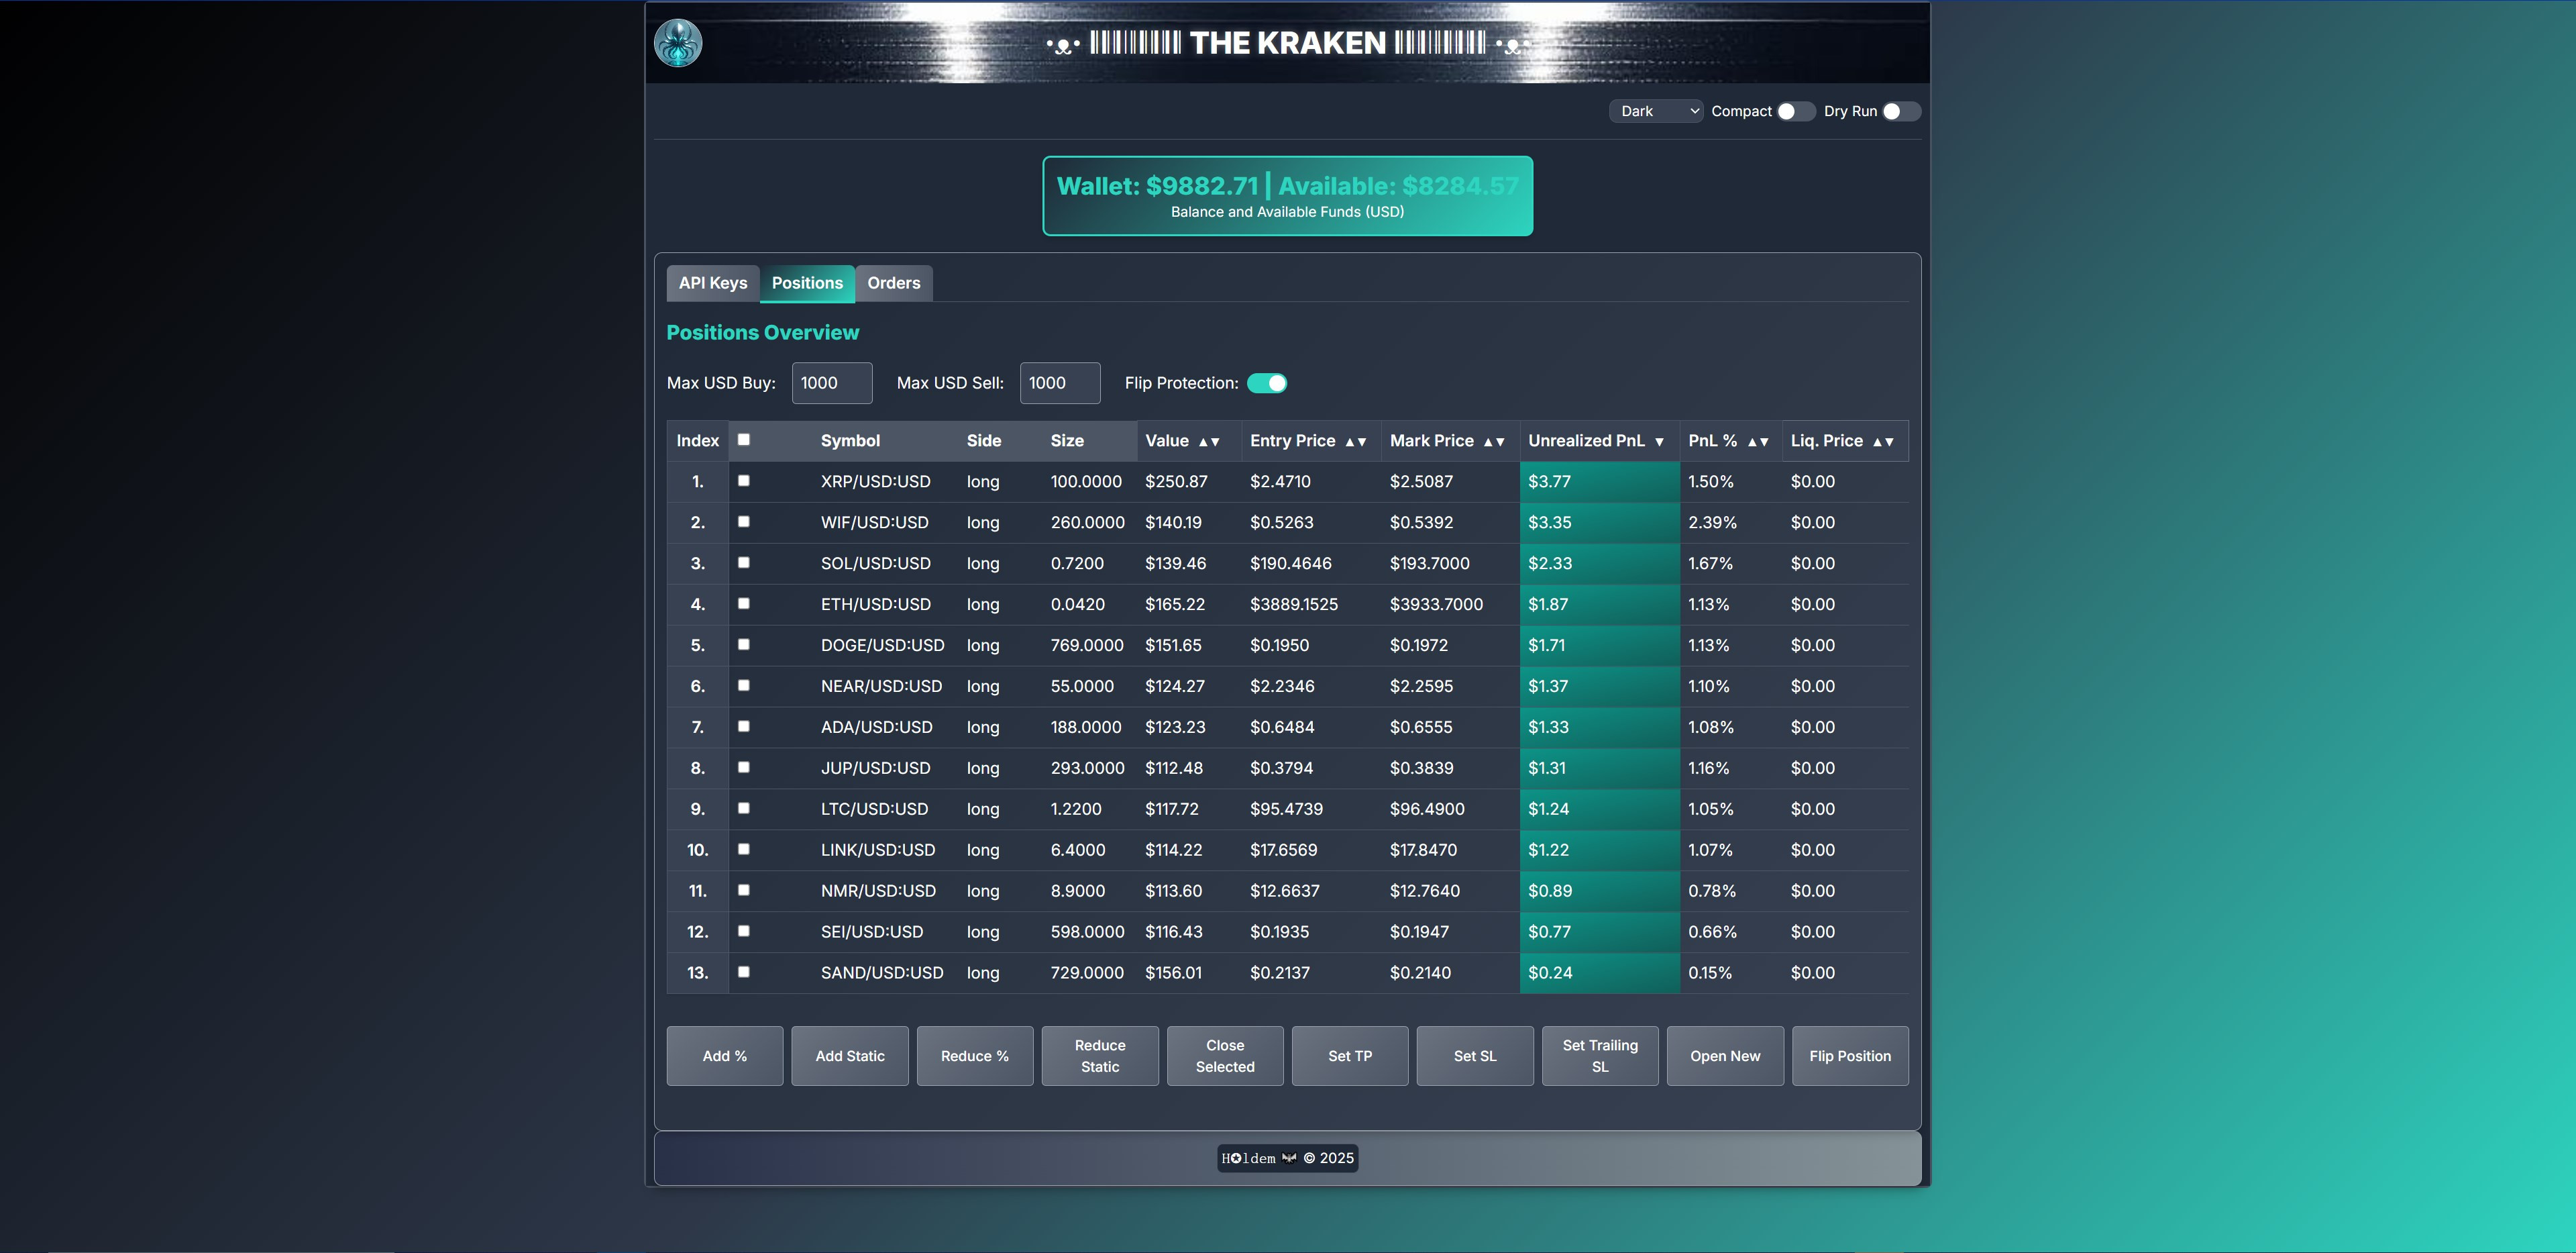Click the Add % button

click(x=725, y=1056)
